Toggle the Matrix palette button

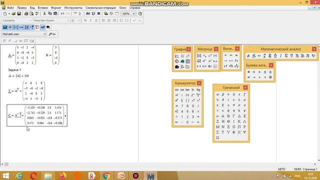point(15,27)
